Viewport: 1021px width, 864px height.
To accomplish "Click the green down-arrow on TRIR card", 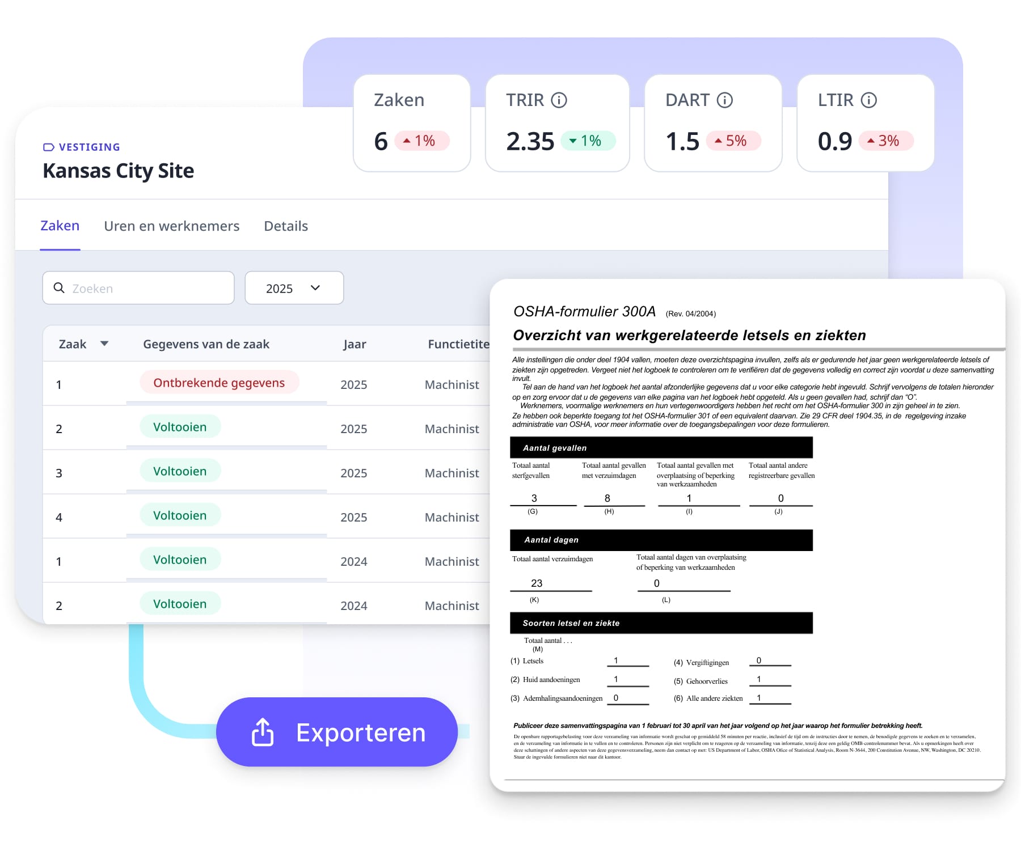I will (x=573, y=141).
